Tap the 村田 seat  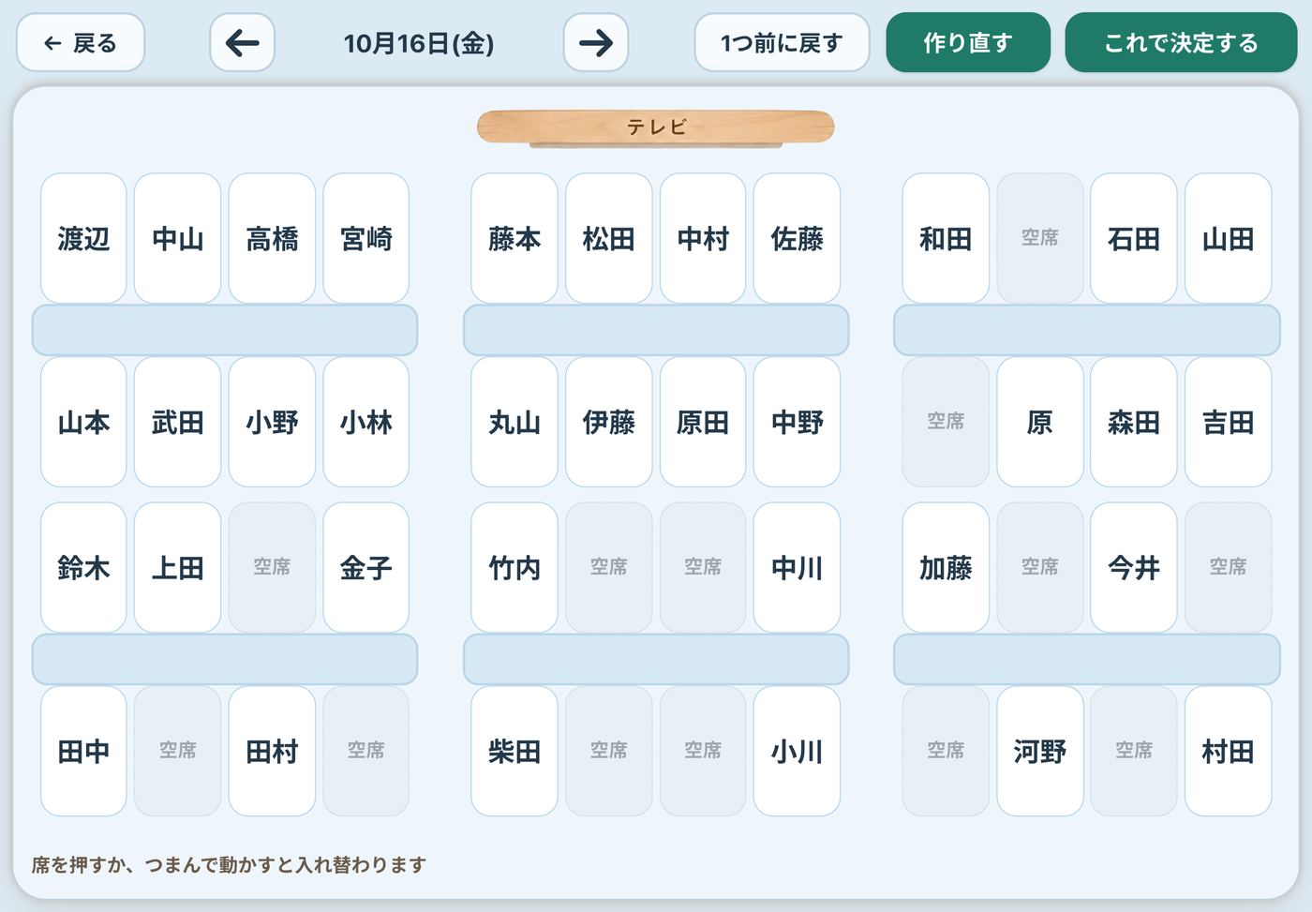[1228, 751]
